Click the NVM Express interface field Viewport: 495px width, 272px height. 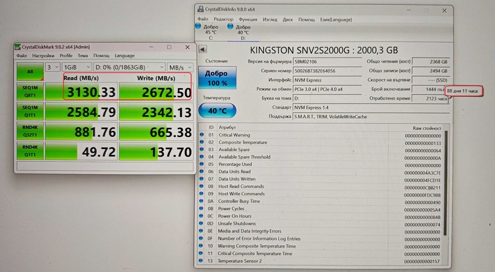click(327, 80)
